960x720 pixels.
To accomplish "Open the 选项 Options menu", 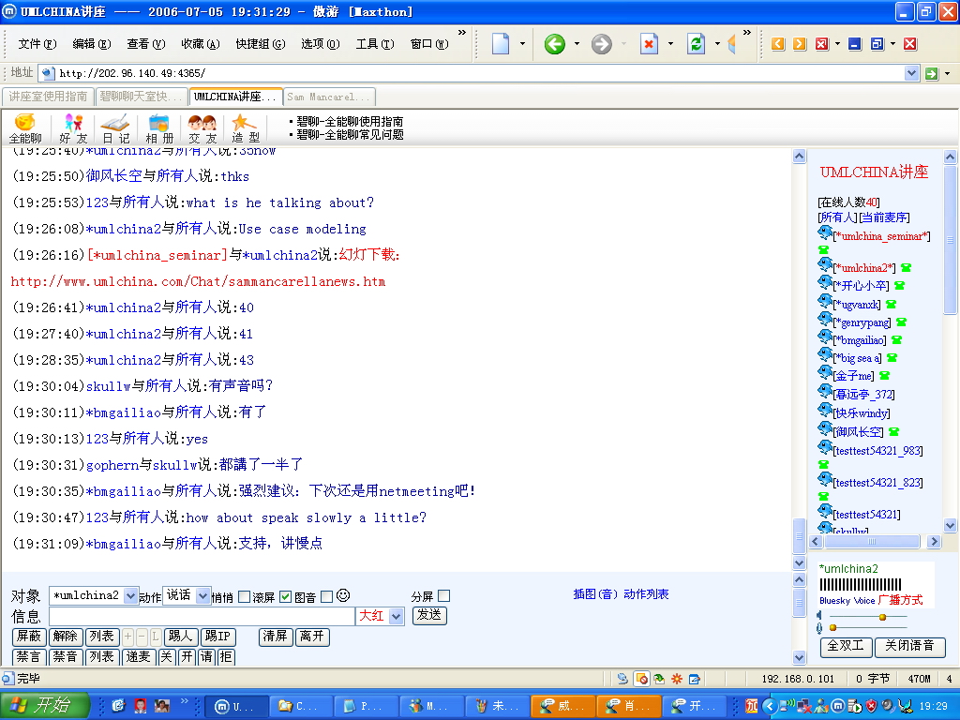I will (321, 44).
